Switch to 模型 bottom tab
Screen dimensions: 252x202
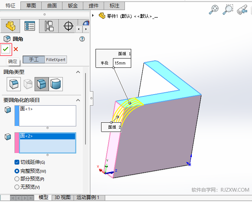coord(43,197)
